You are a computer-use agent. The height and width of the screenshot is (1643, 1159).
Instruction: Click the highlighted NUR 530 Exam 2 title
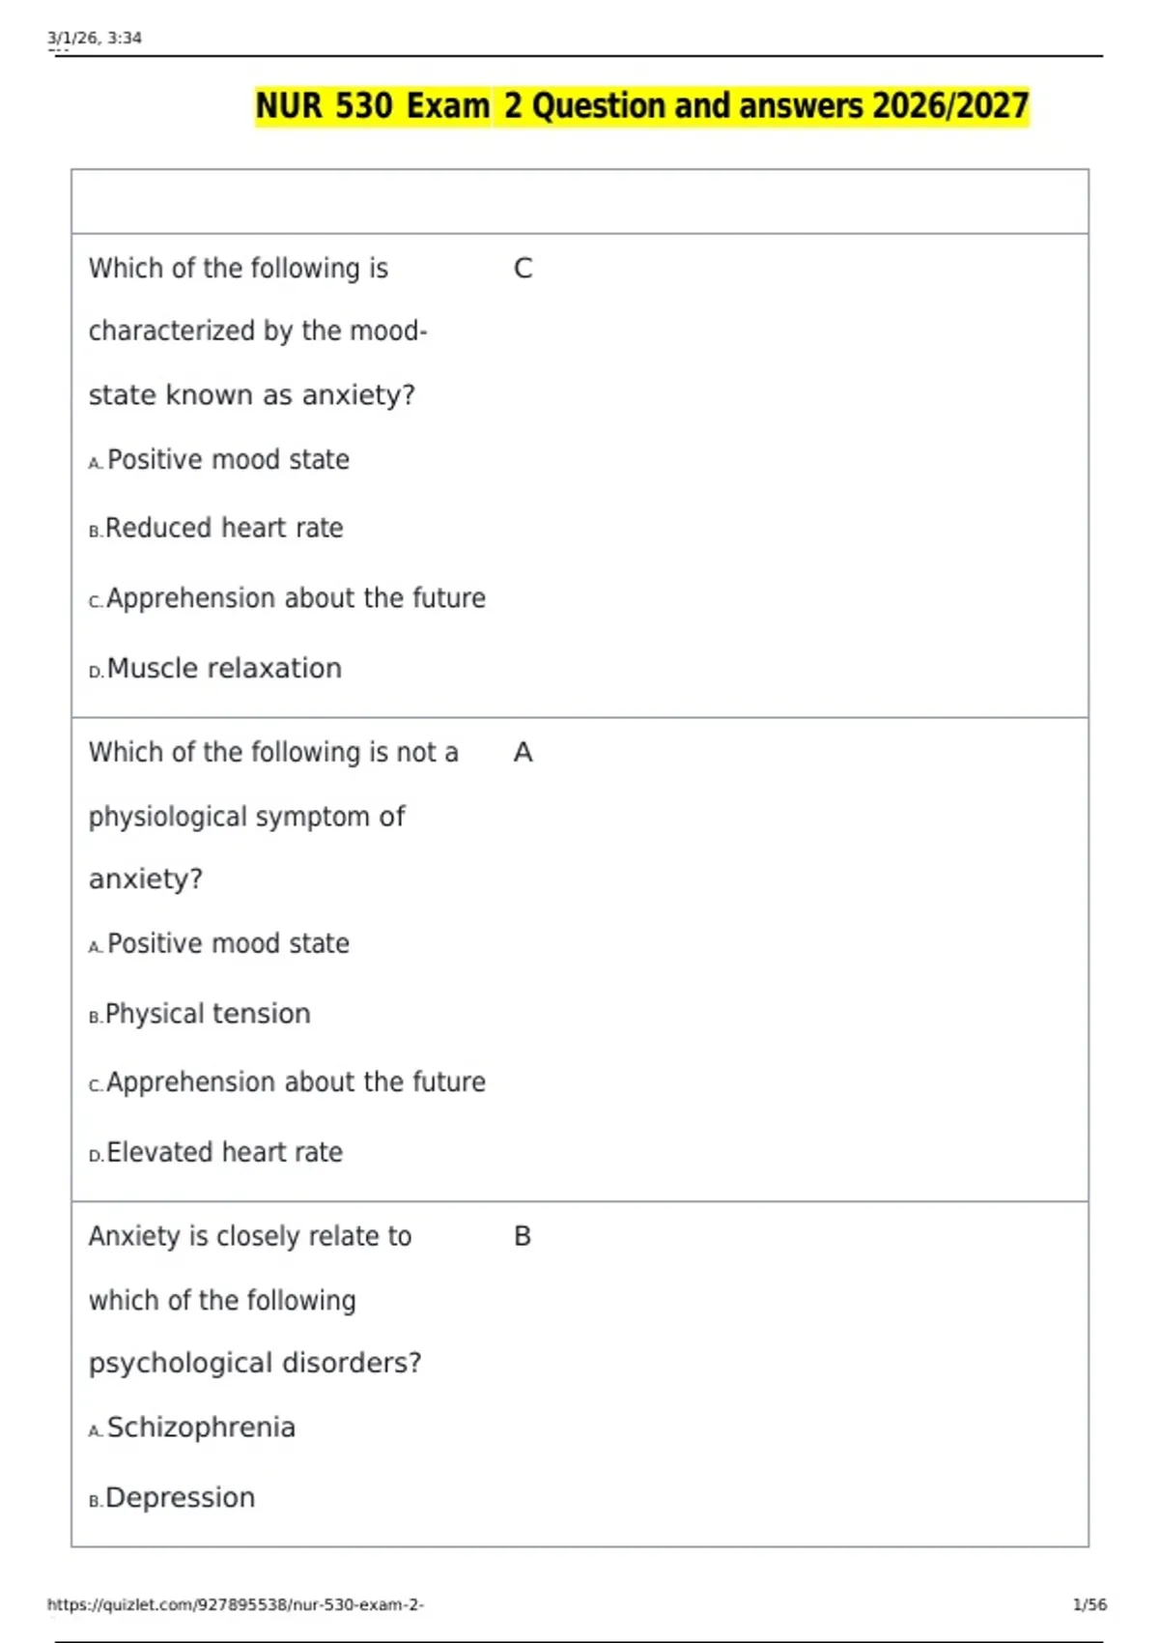pos(642,105)
